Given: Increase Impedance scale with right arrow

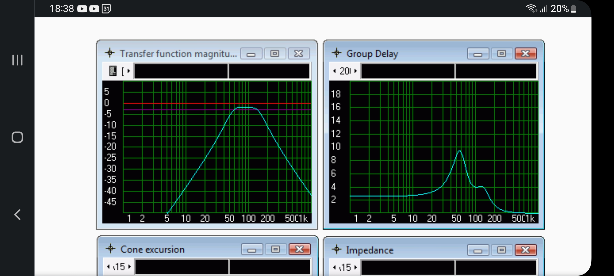Looking at the screenshot, I should pyautogui.click(x=356, y=267).
